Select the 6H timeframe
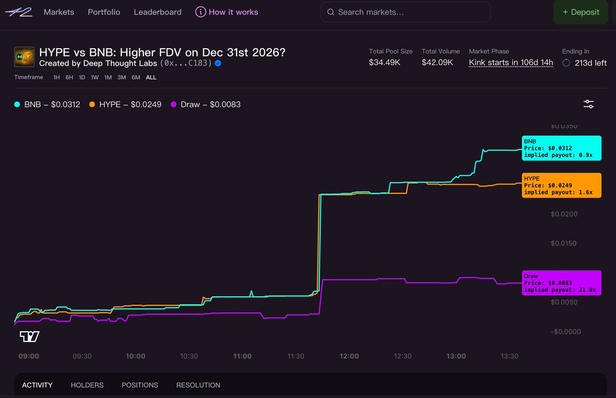The height and width of the screenshot is (398, 616). [x=69, y=78]
